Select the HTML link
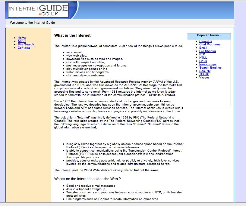This screenshot has width=246, height=206. (203, 58)
